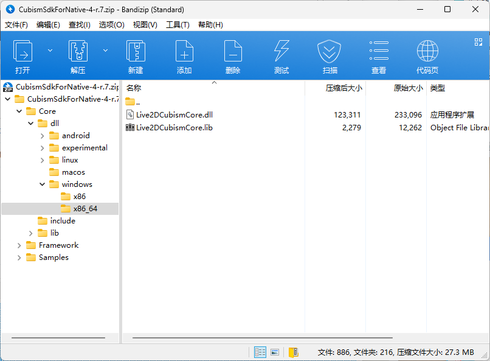Screen dimensions: 490x361
Task: Expand the Framework folder in tree
Action: 19,245
